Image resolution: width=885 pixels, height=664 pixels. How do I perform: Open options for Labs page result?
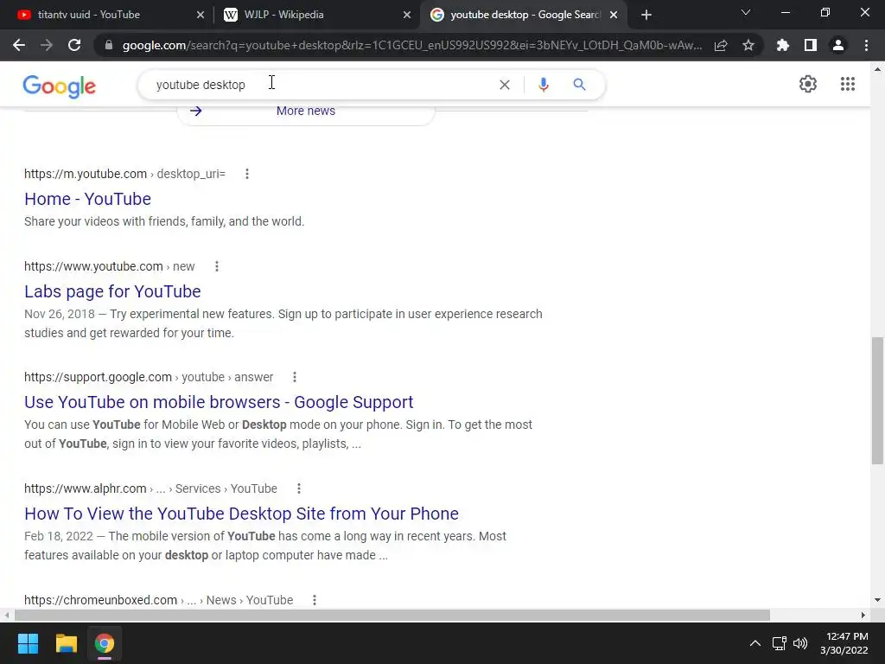(217, 266)
